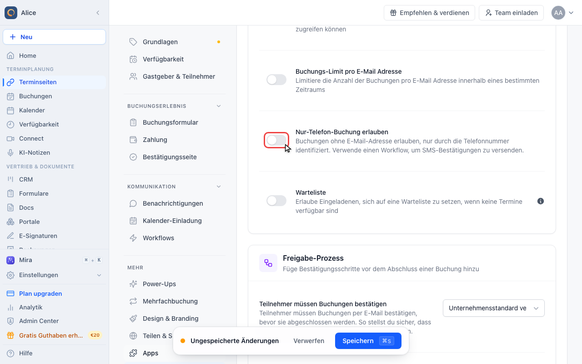Open Gastgeber & Teilnehmer settings
This screenshot has height=364, width=582.
(175, 76)
